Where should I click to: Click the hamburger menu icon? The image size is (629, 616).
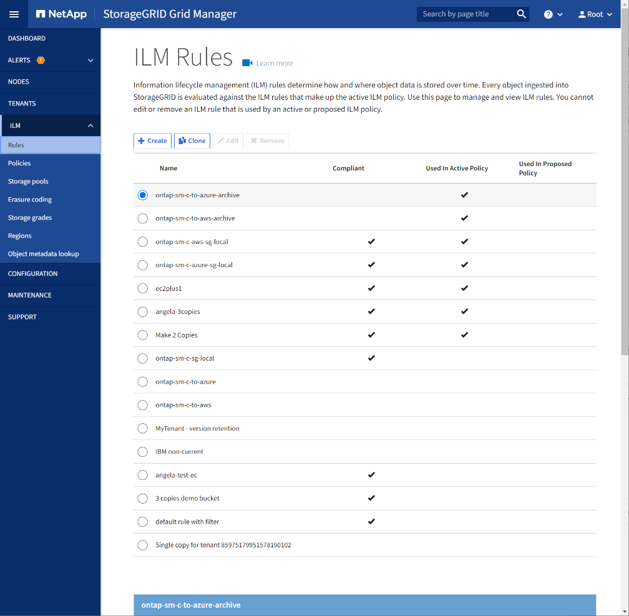(x=14, y=14)
